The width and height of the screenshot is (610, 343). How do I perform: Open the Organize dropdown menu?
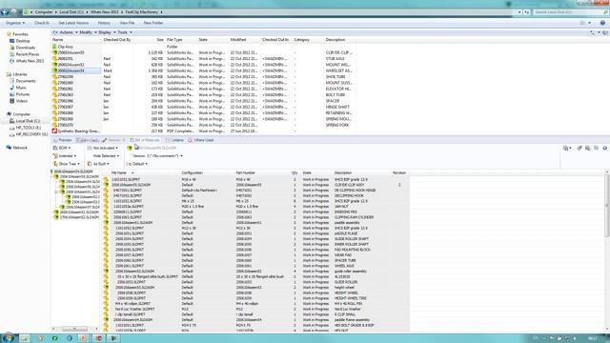pyautogui.click(x=15, y=23)
